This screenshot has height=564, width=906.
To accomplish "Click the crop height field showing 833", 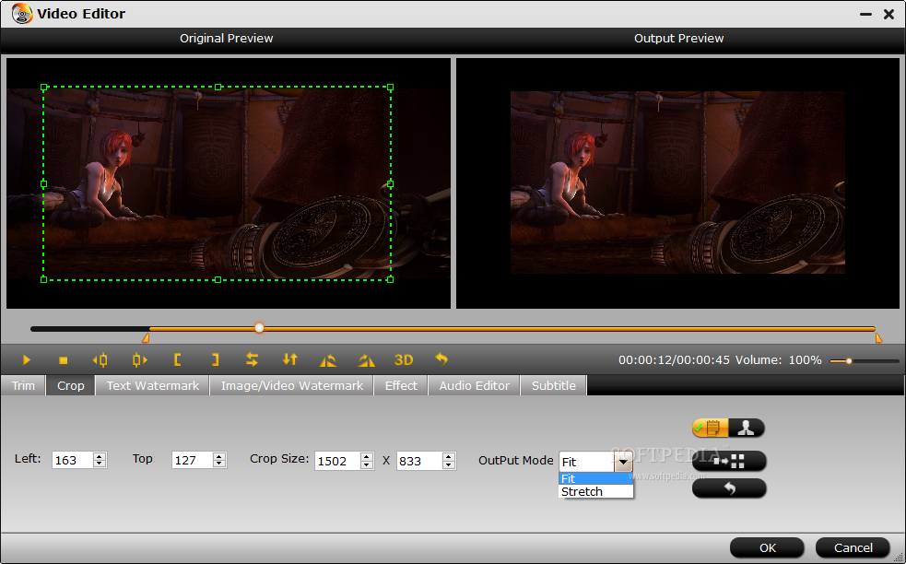I will 419,461.
